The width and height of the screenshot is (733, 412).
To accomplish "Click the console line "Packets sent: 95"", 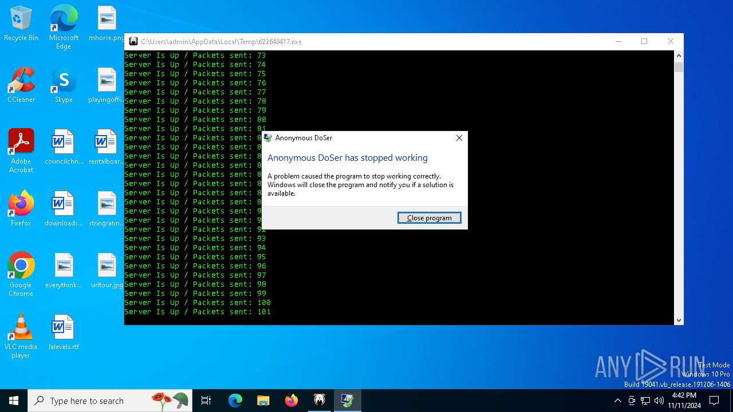I will point(195,257).
